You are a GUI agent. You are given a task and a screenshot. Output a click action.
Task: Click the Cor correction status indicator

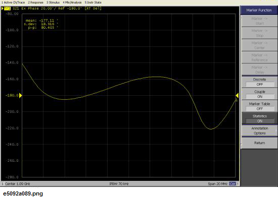click(233, 184)
